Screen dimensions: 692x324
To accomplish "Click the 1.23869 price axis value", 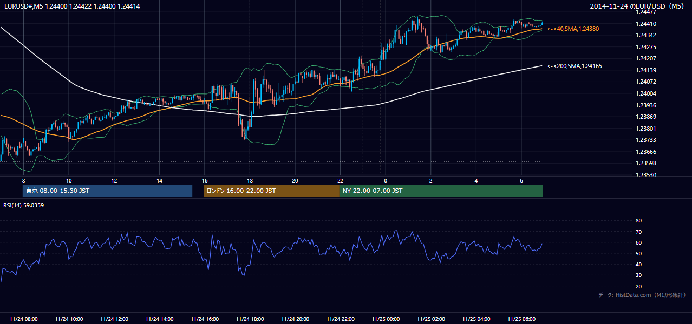I will point(647,117).
